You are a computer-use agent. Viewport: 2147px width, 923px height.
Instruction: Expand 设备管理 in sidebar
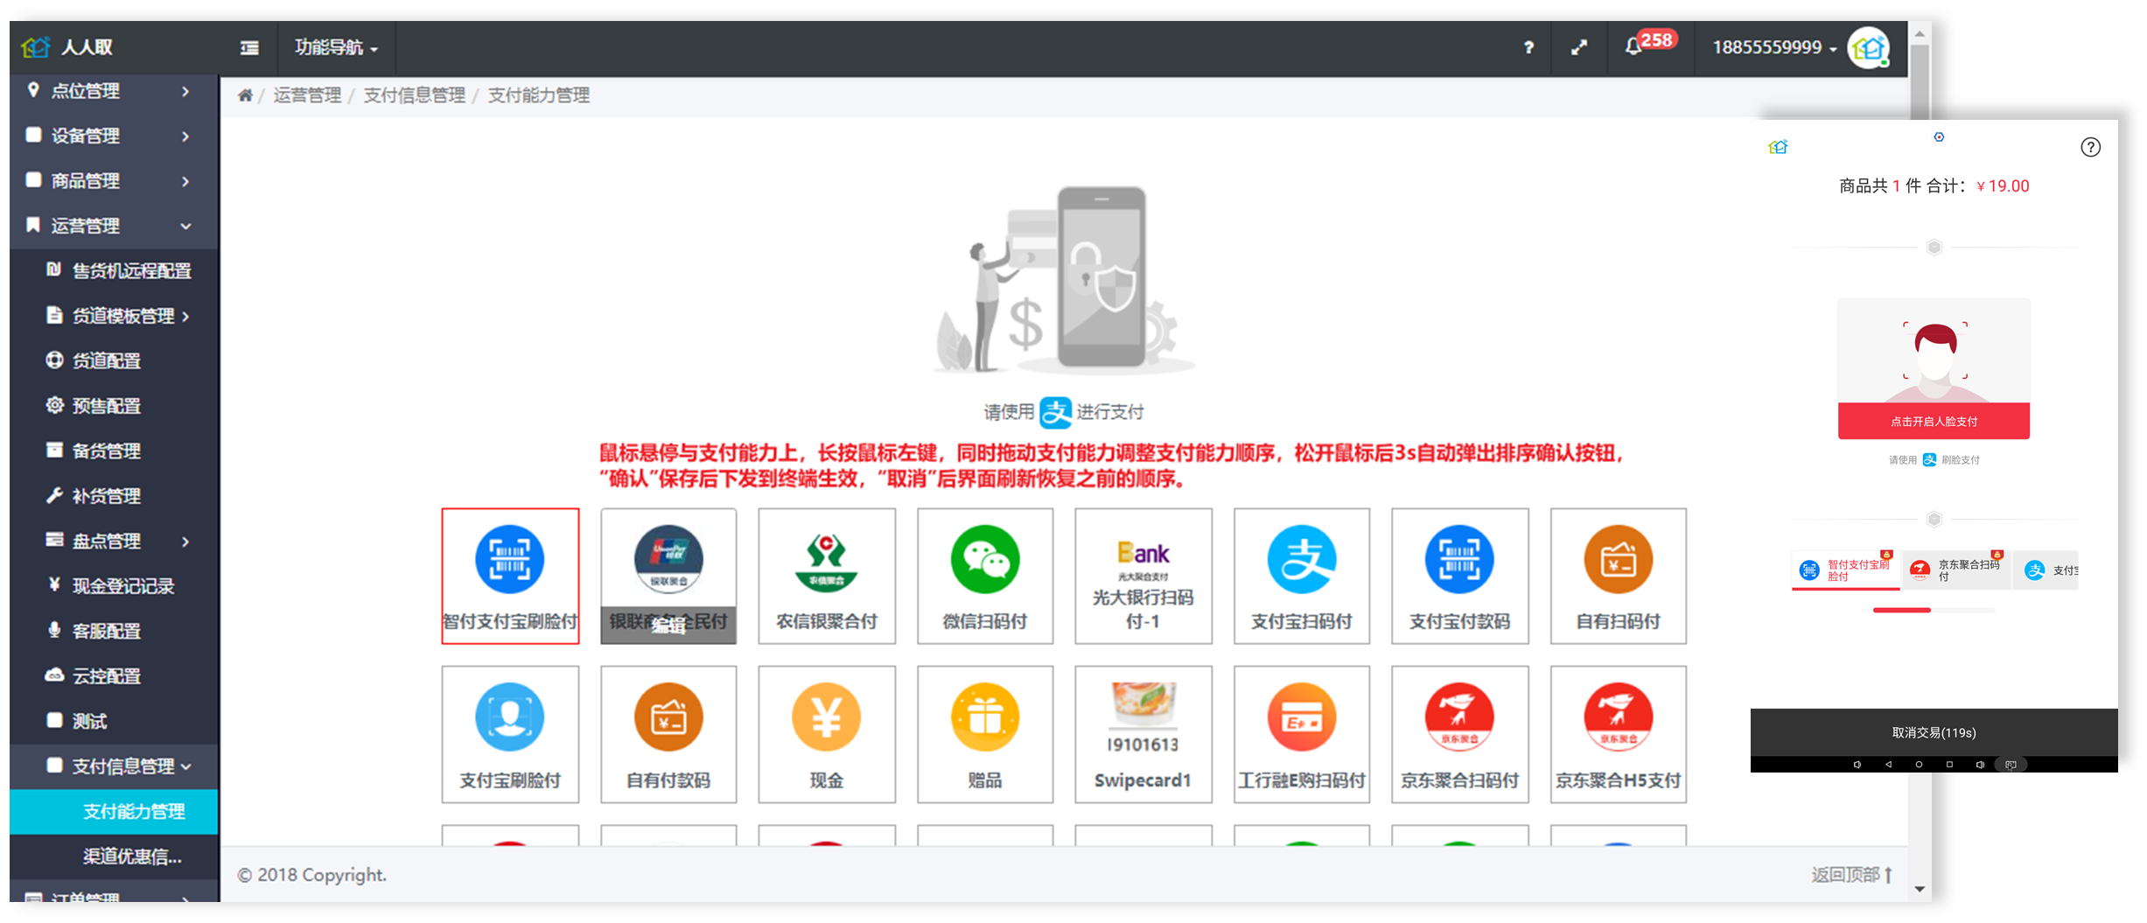point(114,136)
